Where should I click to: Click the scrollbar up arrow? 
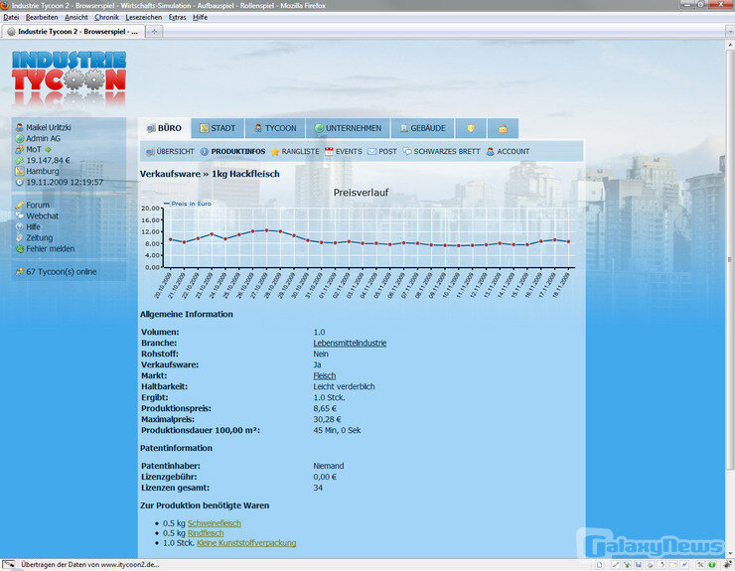tap(730, 45)
